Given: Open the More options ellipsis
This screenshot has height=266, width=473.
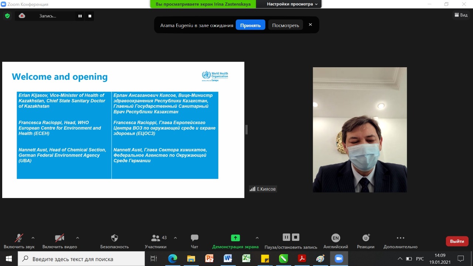Looking at the screenshot, I should point(400,238).
